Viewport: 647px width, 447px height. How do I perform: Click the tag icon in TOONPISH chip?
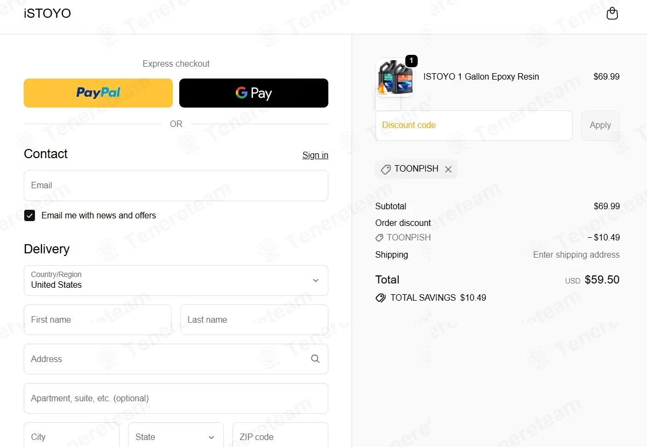click(385, 169)
